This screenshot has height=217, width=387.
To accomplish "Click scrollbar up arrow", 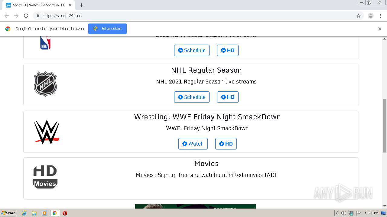I will click(x=385, y=39).
